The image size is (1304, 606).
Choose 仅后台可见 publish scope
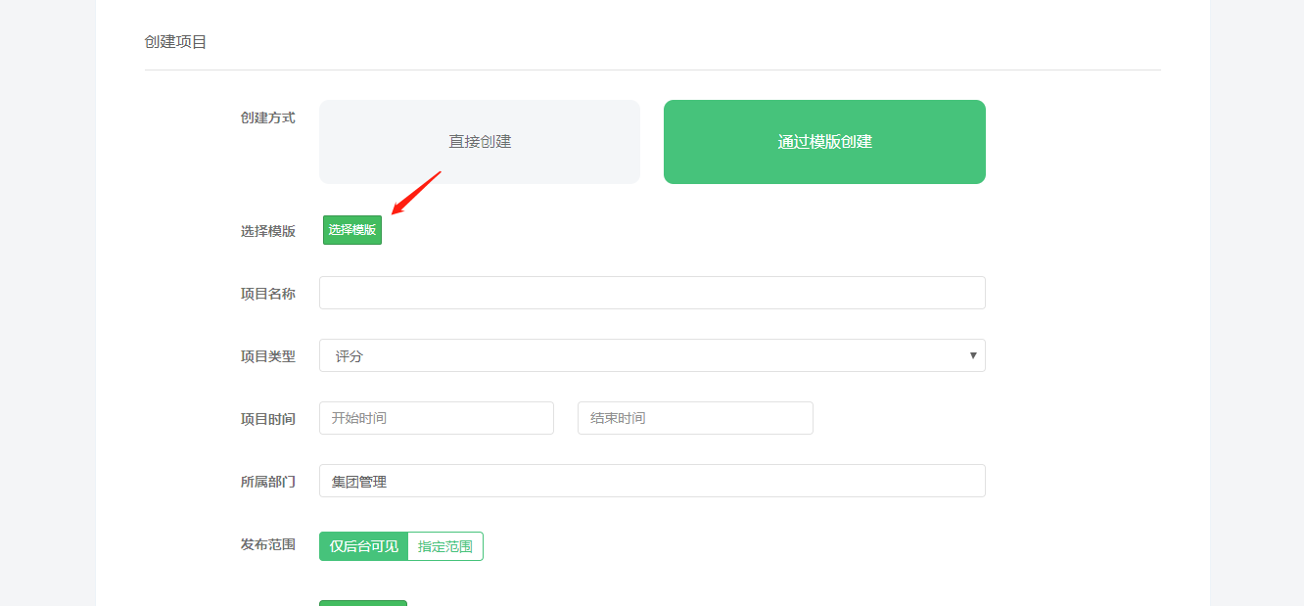point(363,546)
